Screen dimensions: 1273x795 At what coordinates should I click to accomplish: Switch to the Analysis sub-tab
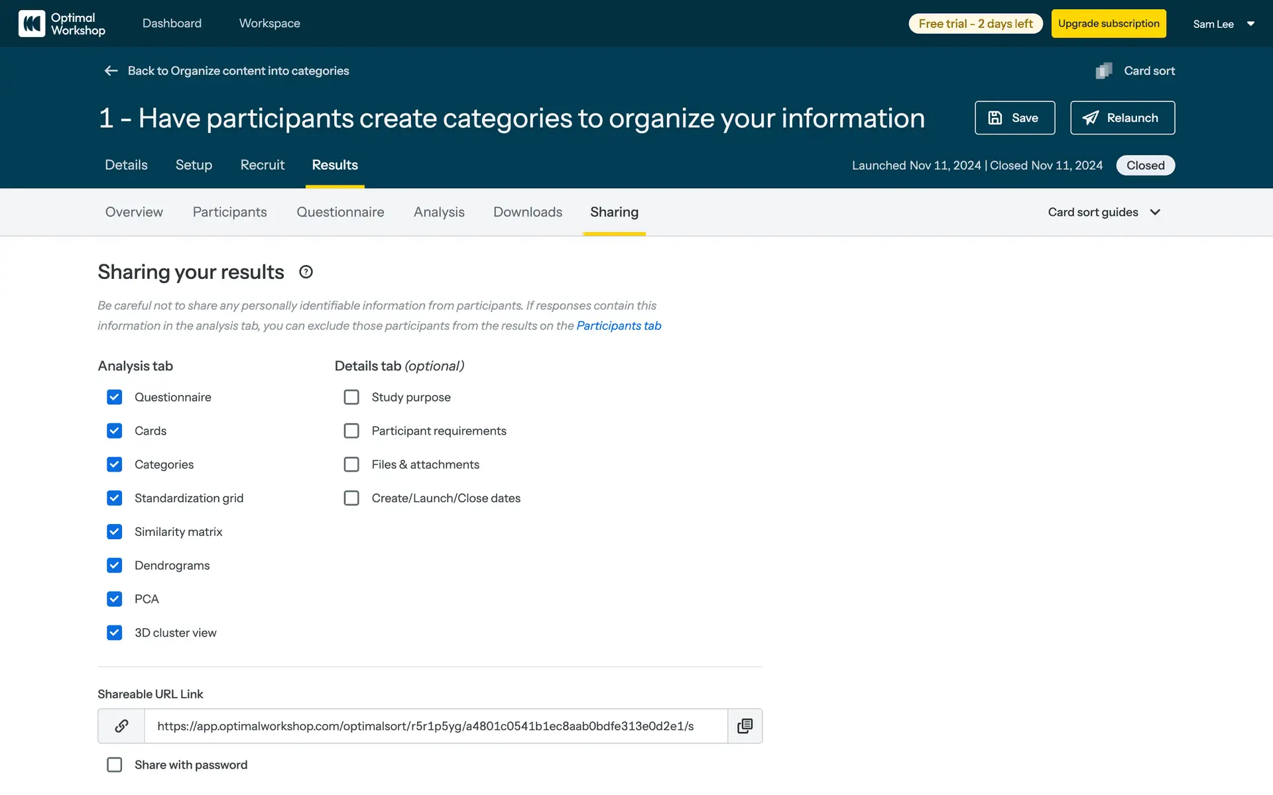coord(439,212)
